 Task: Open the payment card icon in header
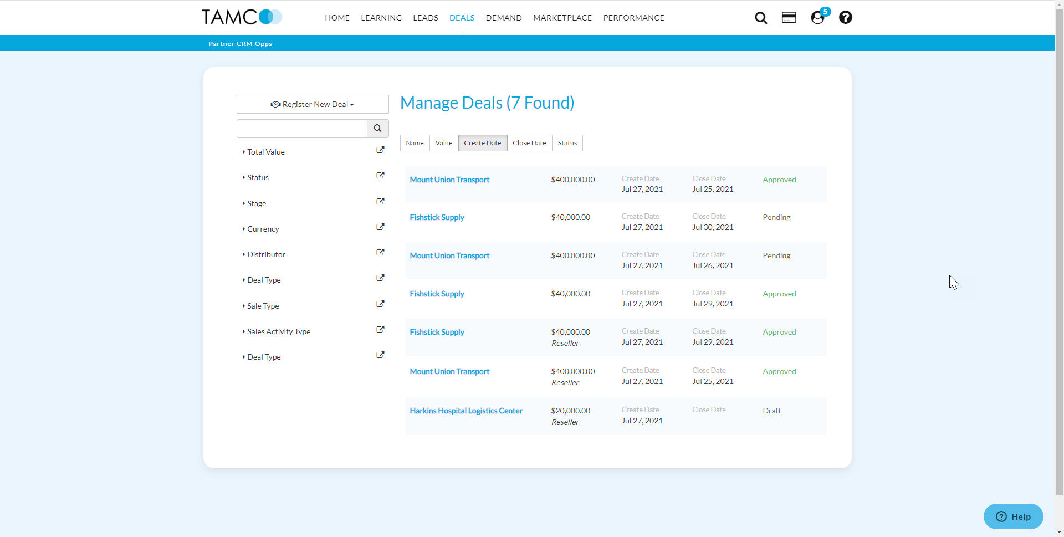[789, 18]
